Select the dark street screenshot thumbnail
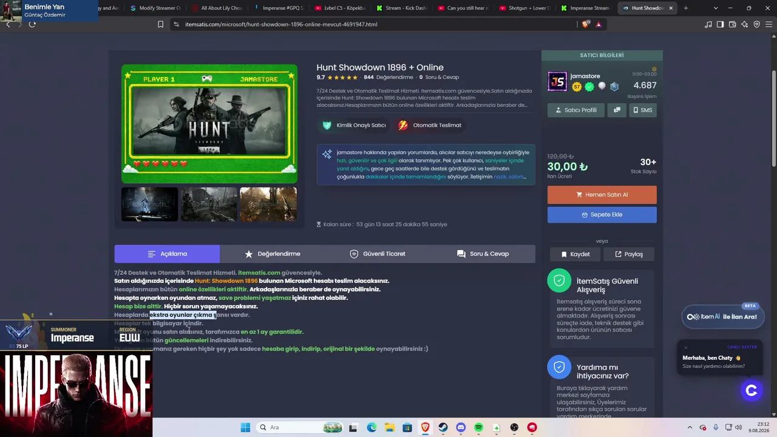 click(149, 205)
